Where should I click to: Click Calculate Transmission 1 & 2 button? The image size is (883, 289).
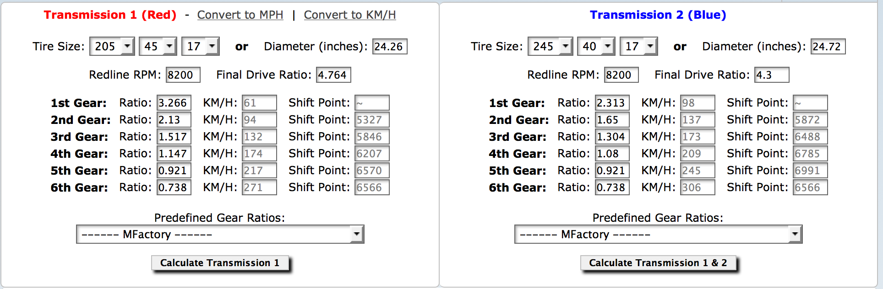pyautogui.click(x=658, y=263)
